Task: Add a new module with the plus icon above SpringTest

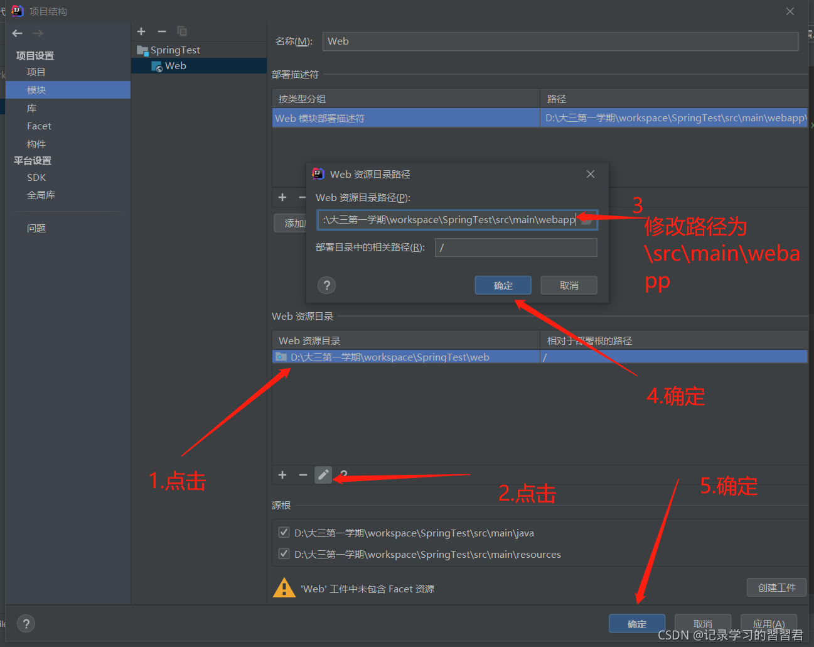Action: tap(141, 31)
